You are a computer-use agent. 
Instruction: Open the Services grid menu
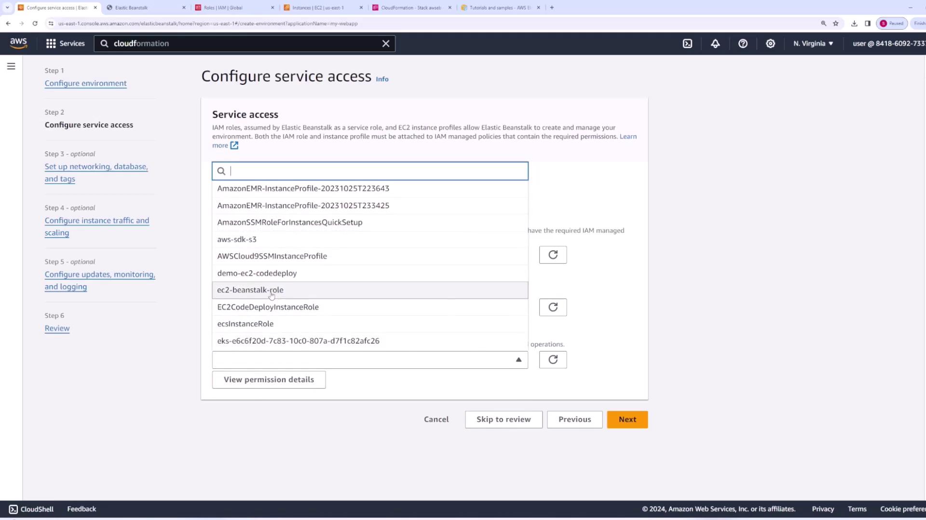65,43
